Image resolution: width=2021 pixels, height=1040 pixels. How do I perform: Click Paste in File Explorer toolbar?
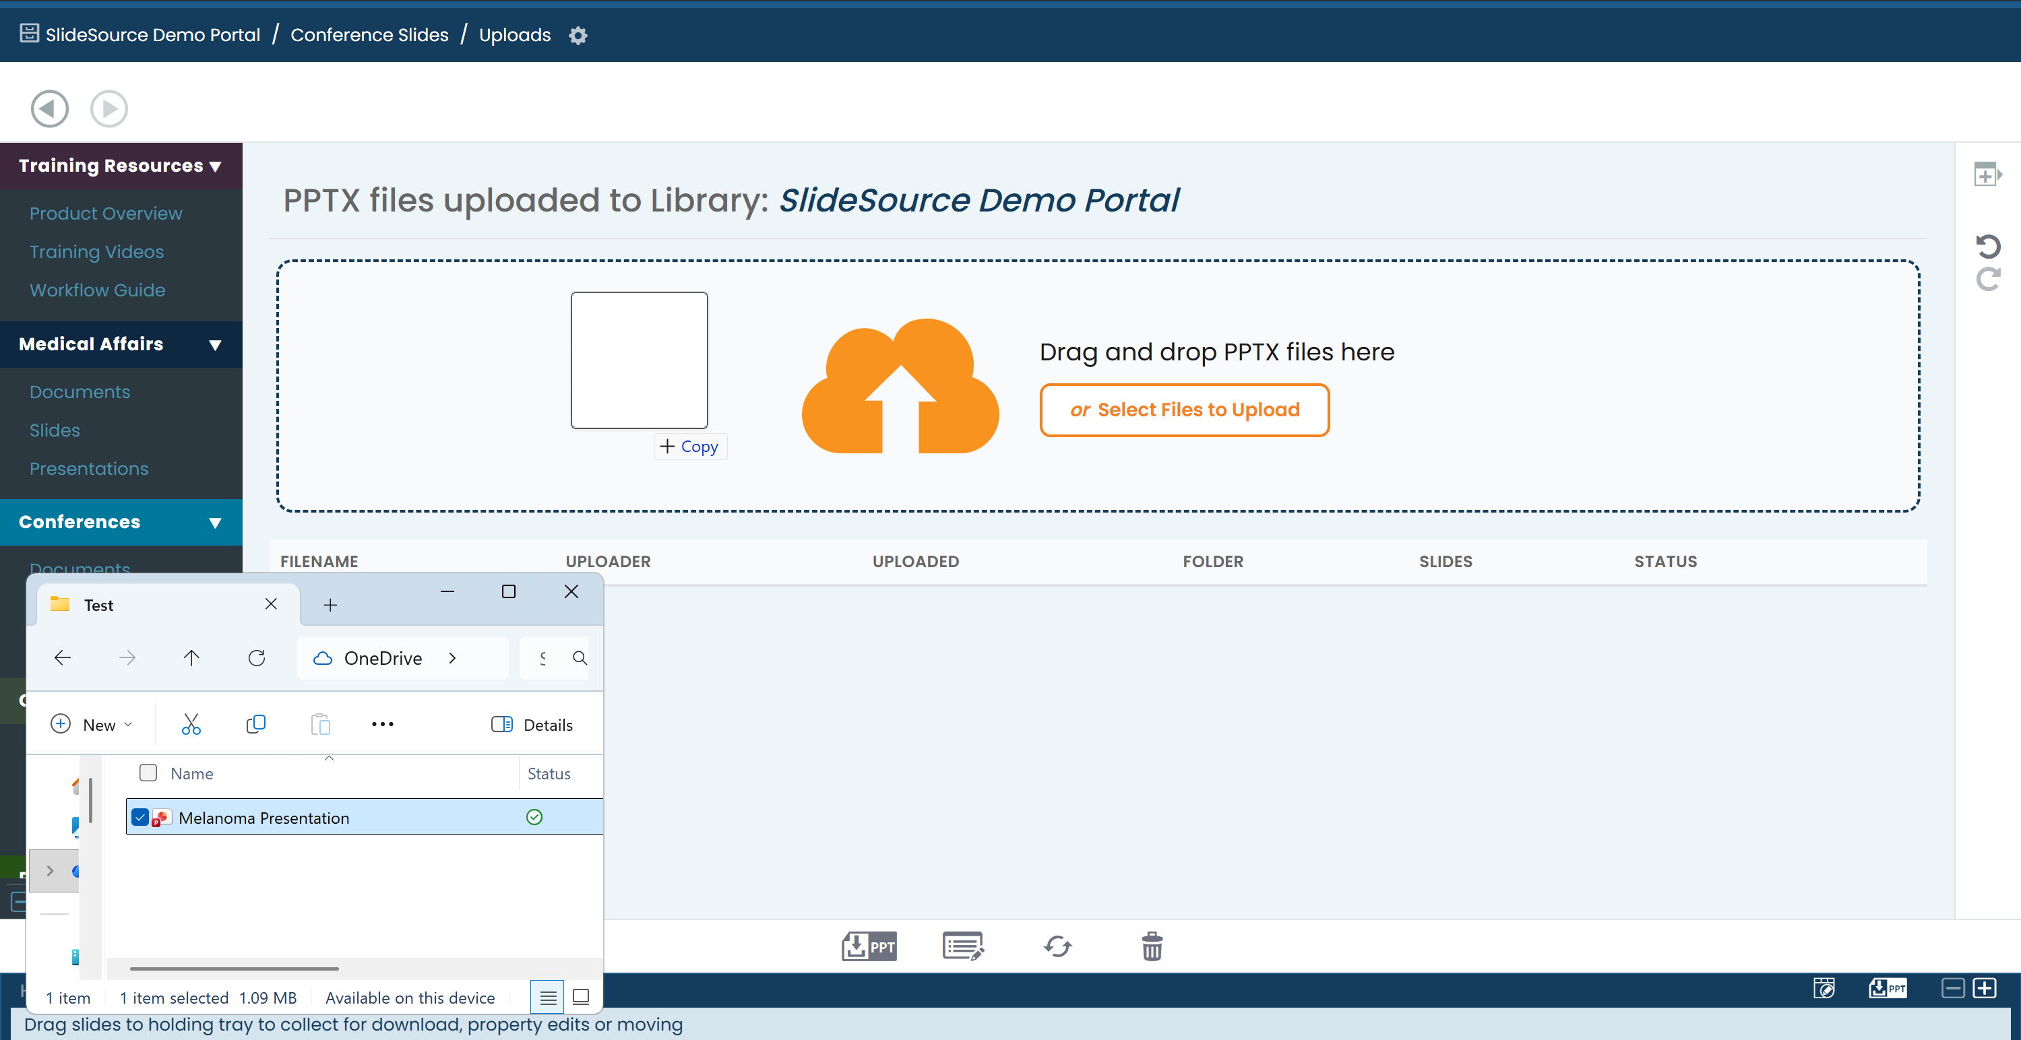320,724
